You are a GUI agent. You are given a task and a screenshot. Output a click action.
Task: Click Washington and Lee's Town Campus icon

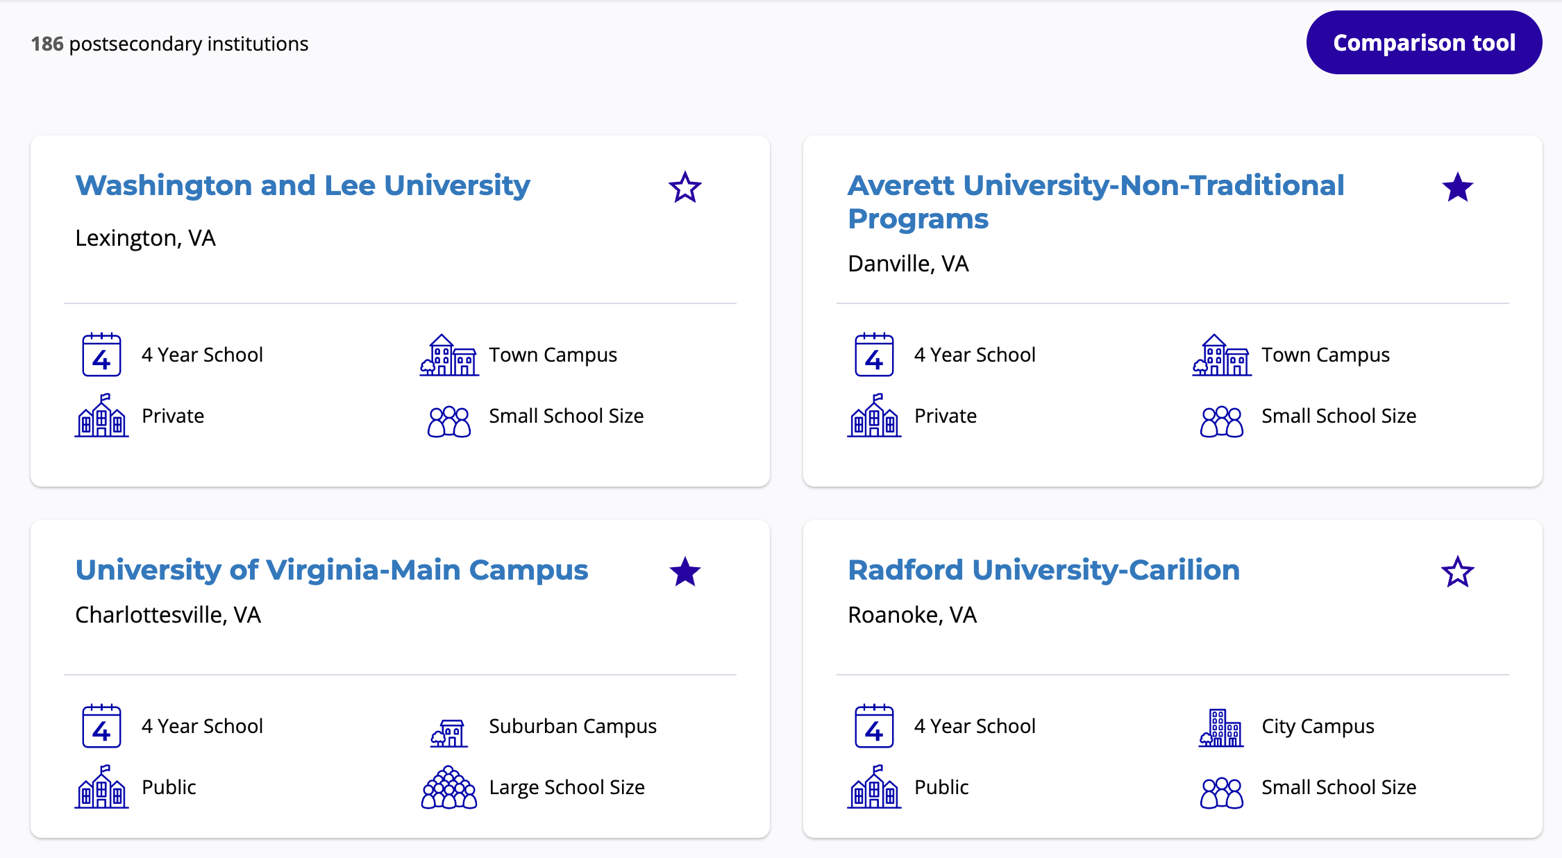coord(449,355)
